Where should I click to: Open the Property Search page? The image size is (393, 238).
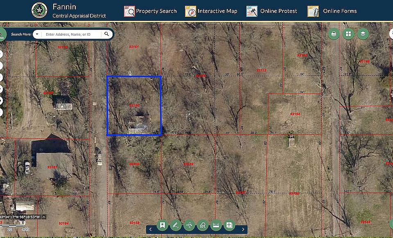click(156, 11)
